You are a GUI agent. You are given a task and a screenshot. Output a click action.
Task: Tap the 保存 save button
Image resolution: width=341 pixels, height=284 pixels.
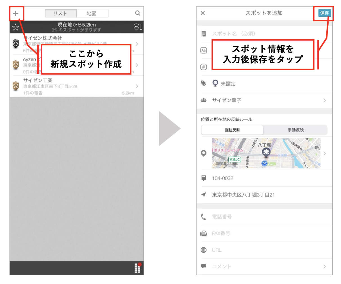324,13
